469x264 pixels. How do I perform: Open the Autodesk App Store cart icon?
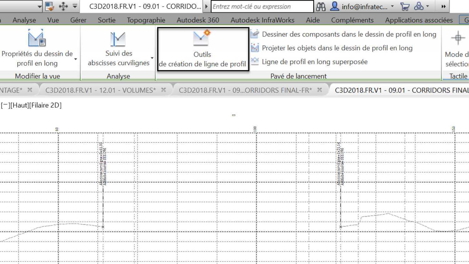[x=405, y=7]
